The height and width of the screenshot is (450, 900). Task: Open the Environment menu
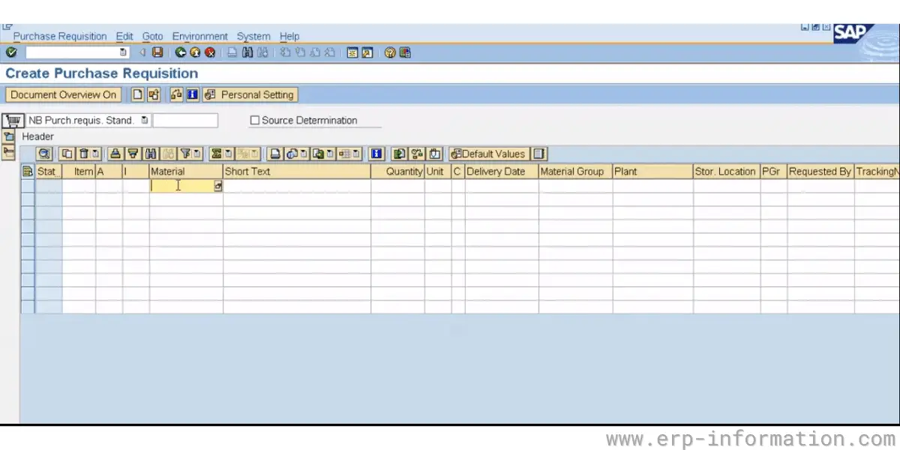199,36
